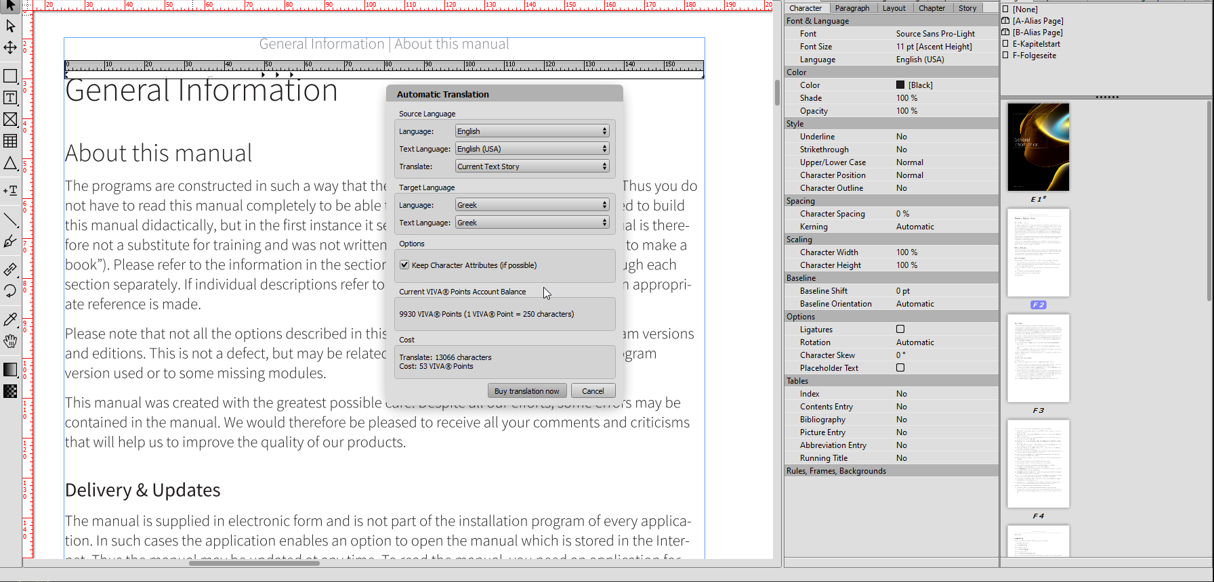
Task: Enable the Ligatures checkbox
Action: click(x=900, y=330)
